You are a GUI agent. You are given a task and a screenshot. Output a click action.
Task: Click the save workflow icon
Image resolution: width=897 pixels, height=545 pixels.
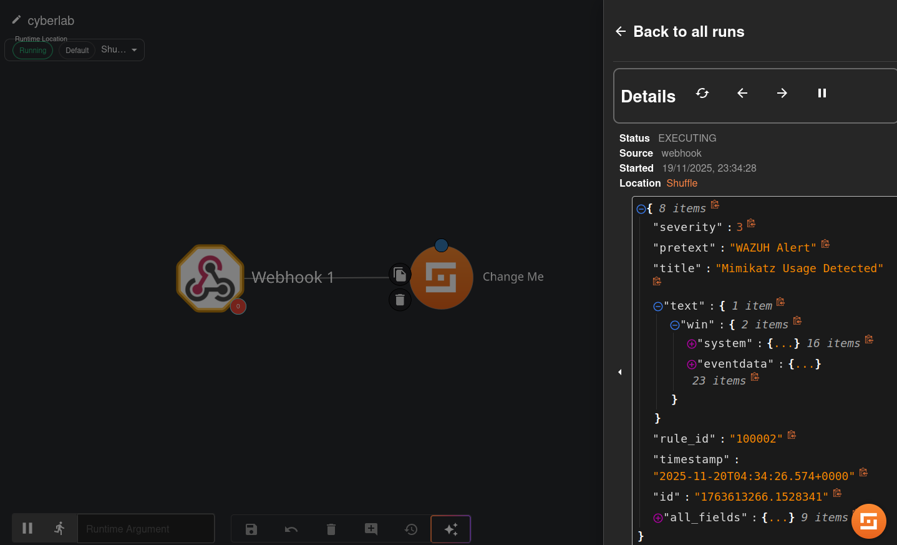pyautogui.click(x=251, y=529)
